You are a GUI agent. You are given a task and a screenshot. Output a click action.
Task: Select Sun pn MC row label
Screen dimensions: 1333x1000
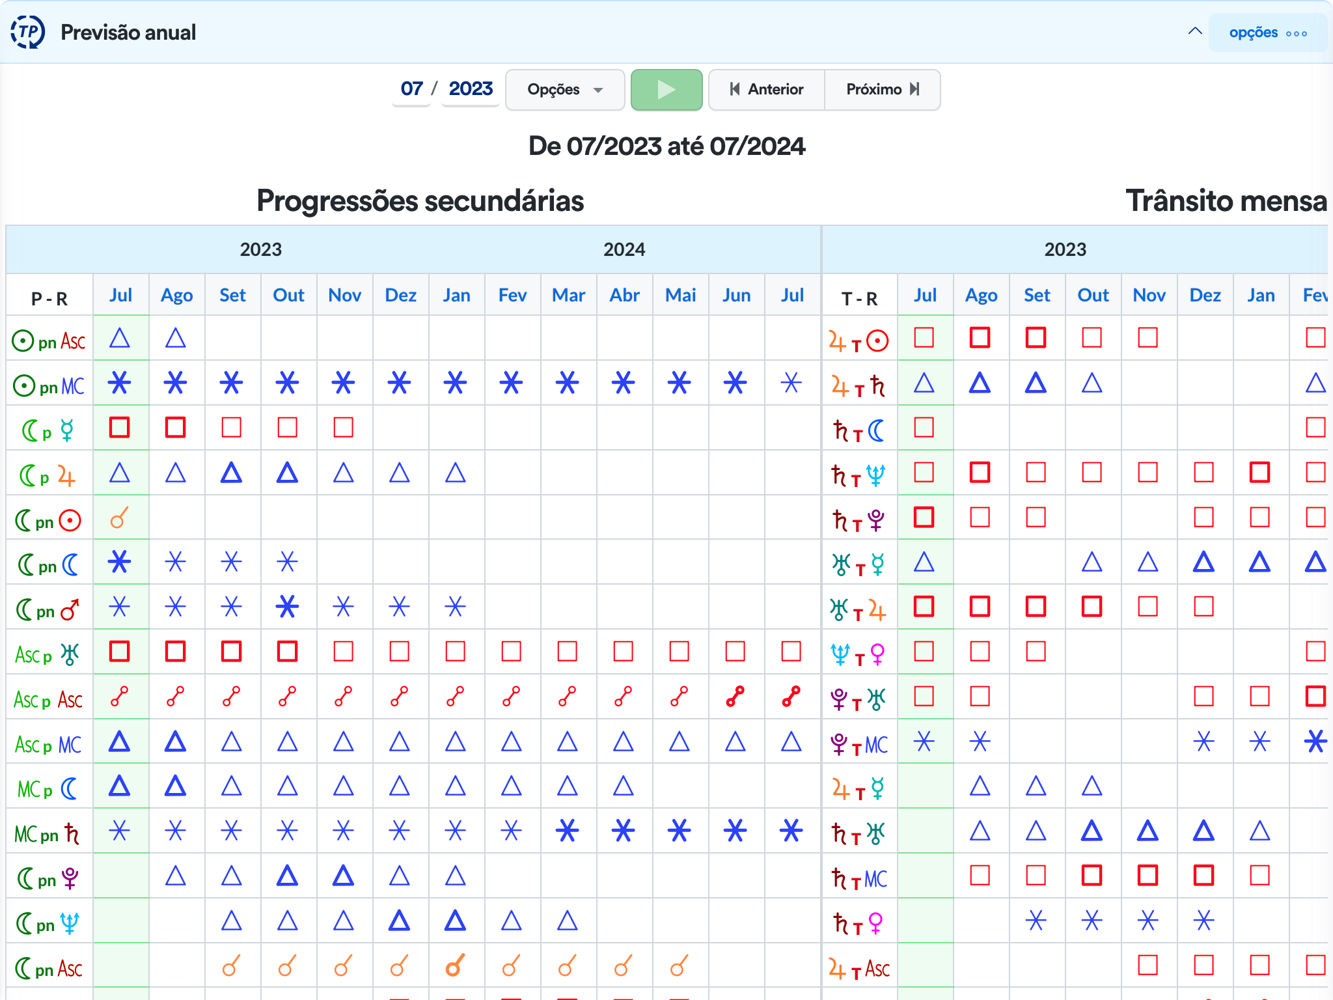coord(49,386)
